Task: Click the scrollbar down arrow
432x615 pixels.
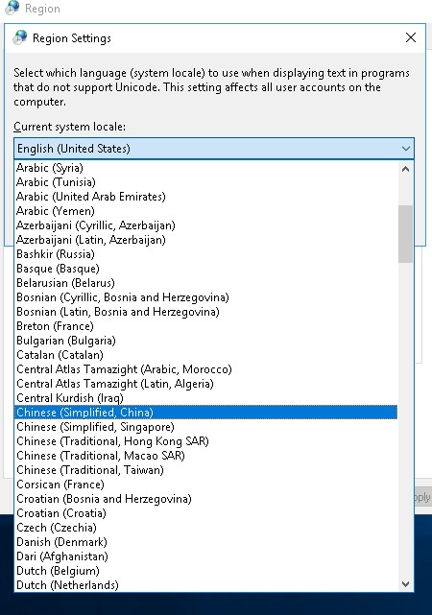Action: (406, 584)
